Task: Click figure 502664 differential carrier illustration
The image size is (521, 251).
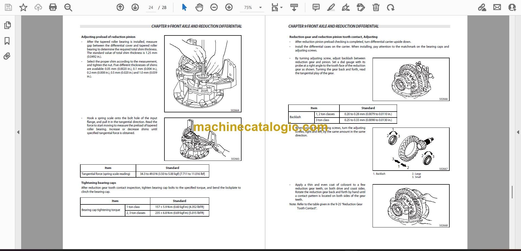Action: coord(203,74)
